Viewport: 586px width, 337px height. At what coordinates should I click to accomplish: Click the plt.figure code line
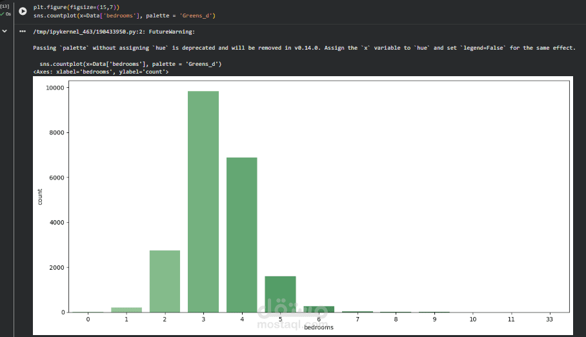click(x=76, y=6)
